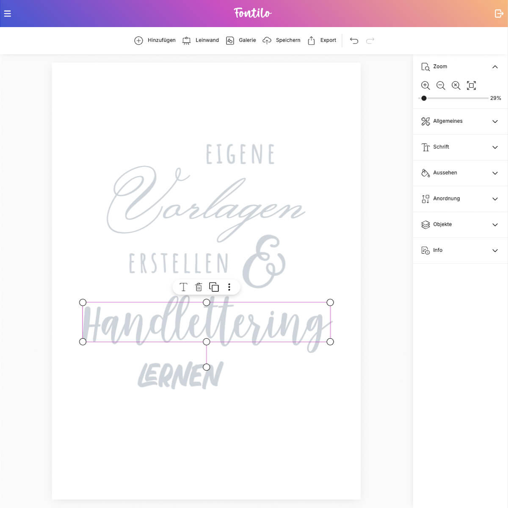
Task: Zoom in using the magnifier plus icon
Action: click(425, 85)
